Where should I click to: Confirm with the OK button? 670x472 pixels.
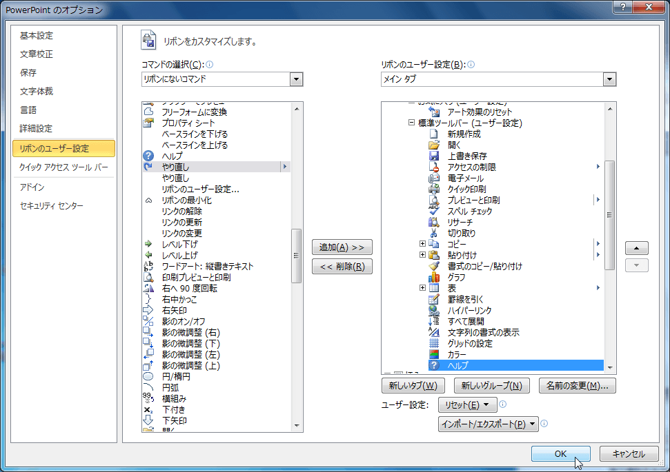560,453
